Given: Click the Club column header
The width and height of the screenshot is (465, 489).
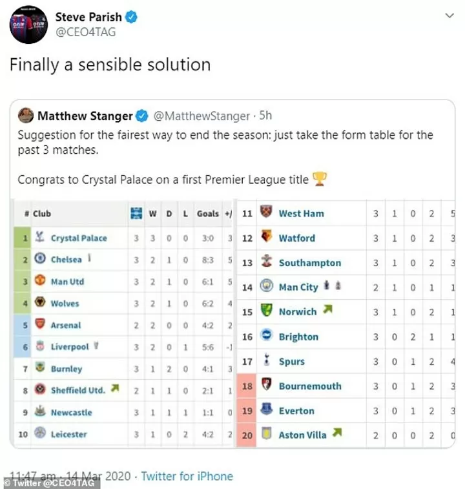Looking at the screenshot, I should click(42, 214).
